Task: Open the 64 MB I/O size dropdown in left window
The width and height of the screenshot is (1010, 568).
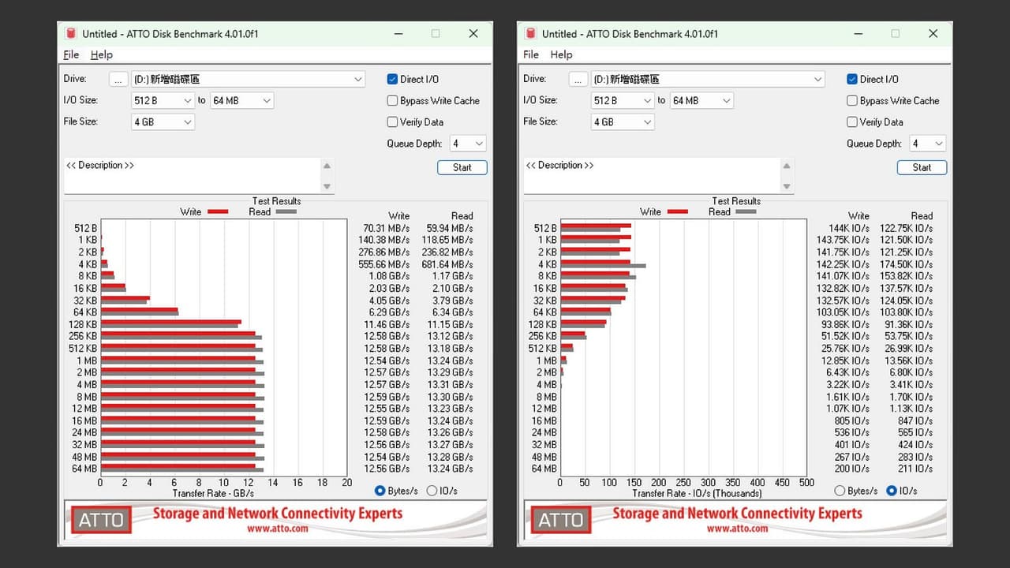Action: pos(242,100)
